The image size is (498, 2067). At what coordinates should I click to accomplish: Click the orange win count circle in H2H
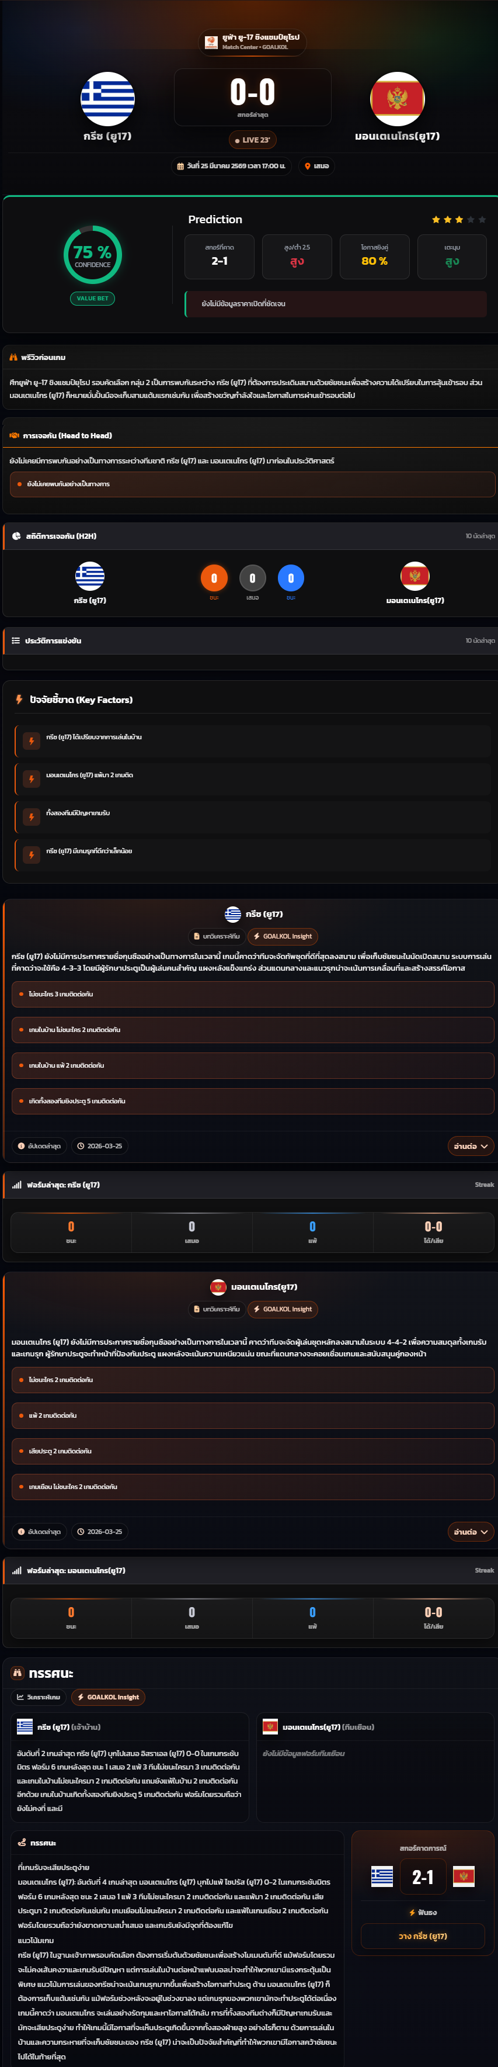coord(214,578)
